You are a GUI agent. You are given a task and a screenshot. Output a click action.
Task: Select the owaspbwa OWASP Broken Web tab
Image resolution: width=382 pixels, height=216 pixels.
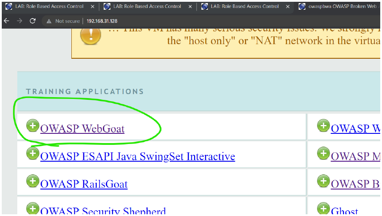(x=339, y=7)
